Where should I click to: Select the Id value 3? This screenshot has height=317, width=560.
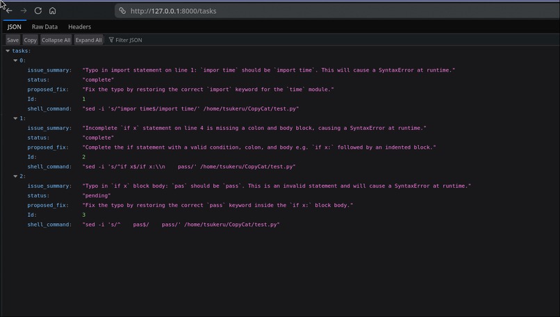click(x=84, y=215)
